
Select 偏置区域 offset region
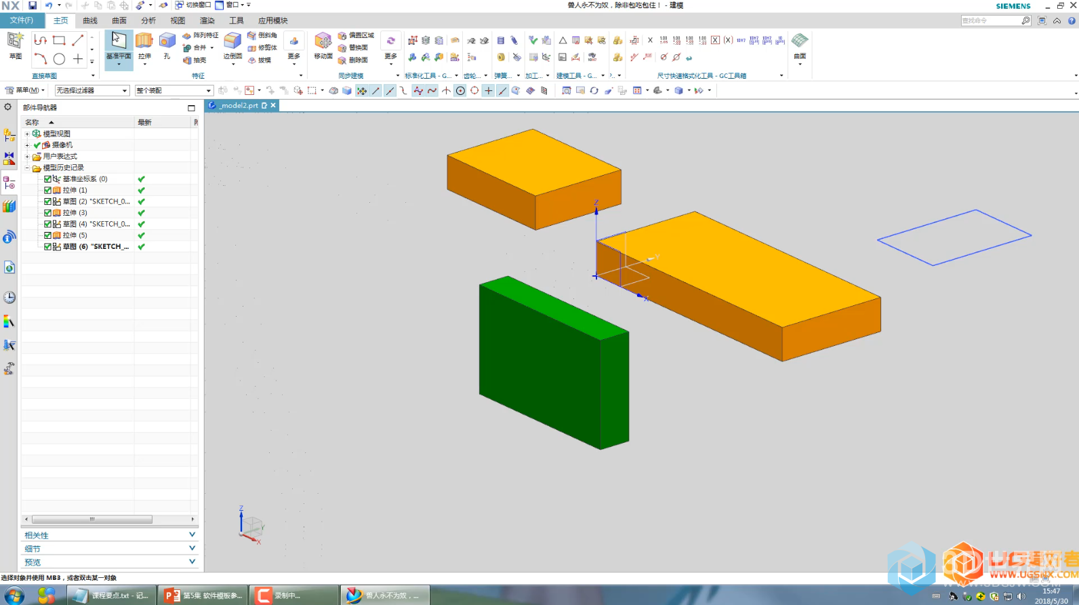point(356,35)
